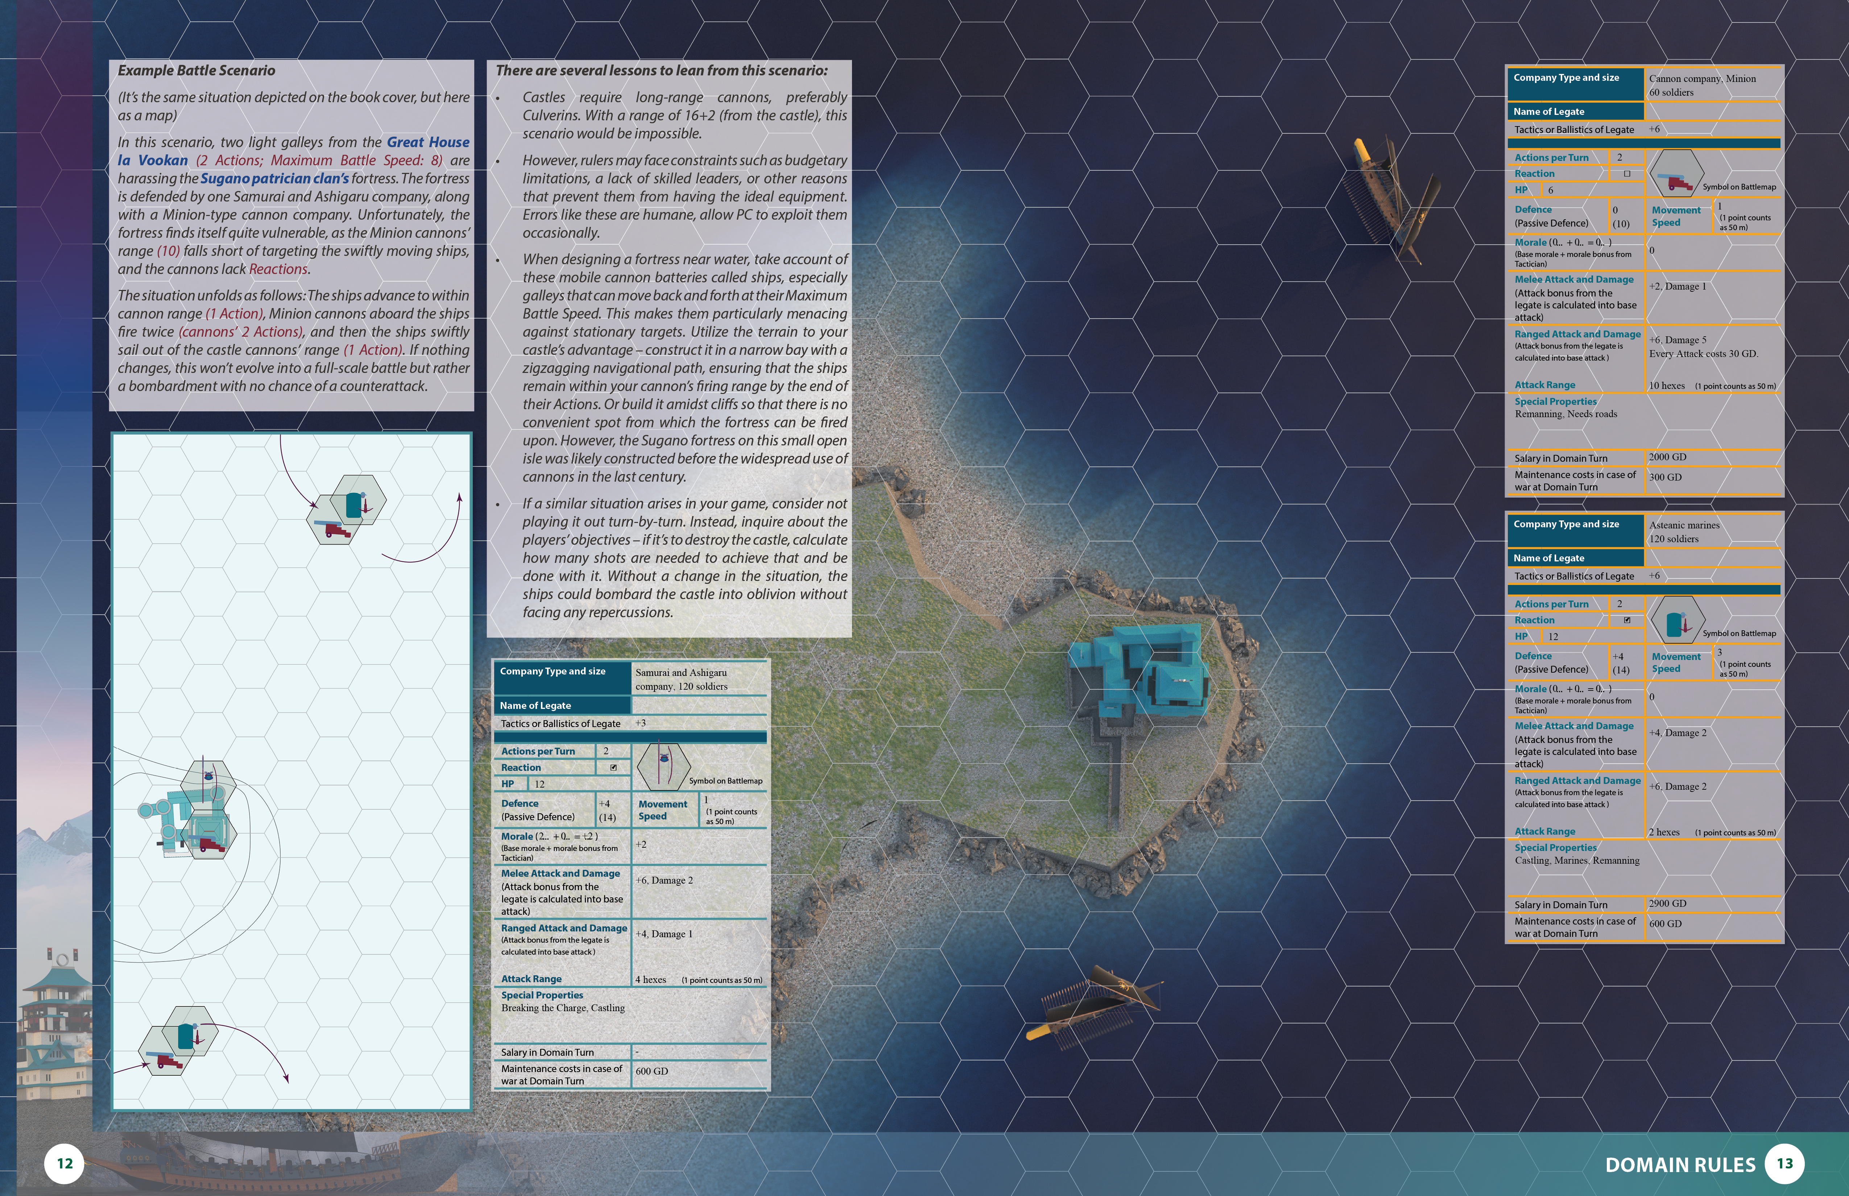Click the page 12 number circle
Screen dimensions: 1849x1196
coord(65,1163)
